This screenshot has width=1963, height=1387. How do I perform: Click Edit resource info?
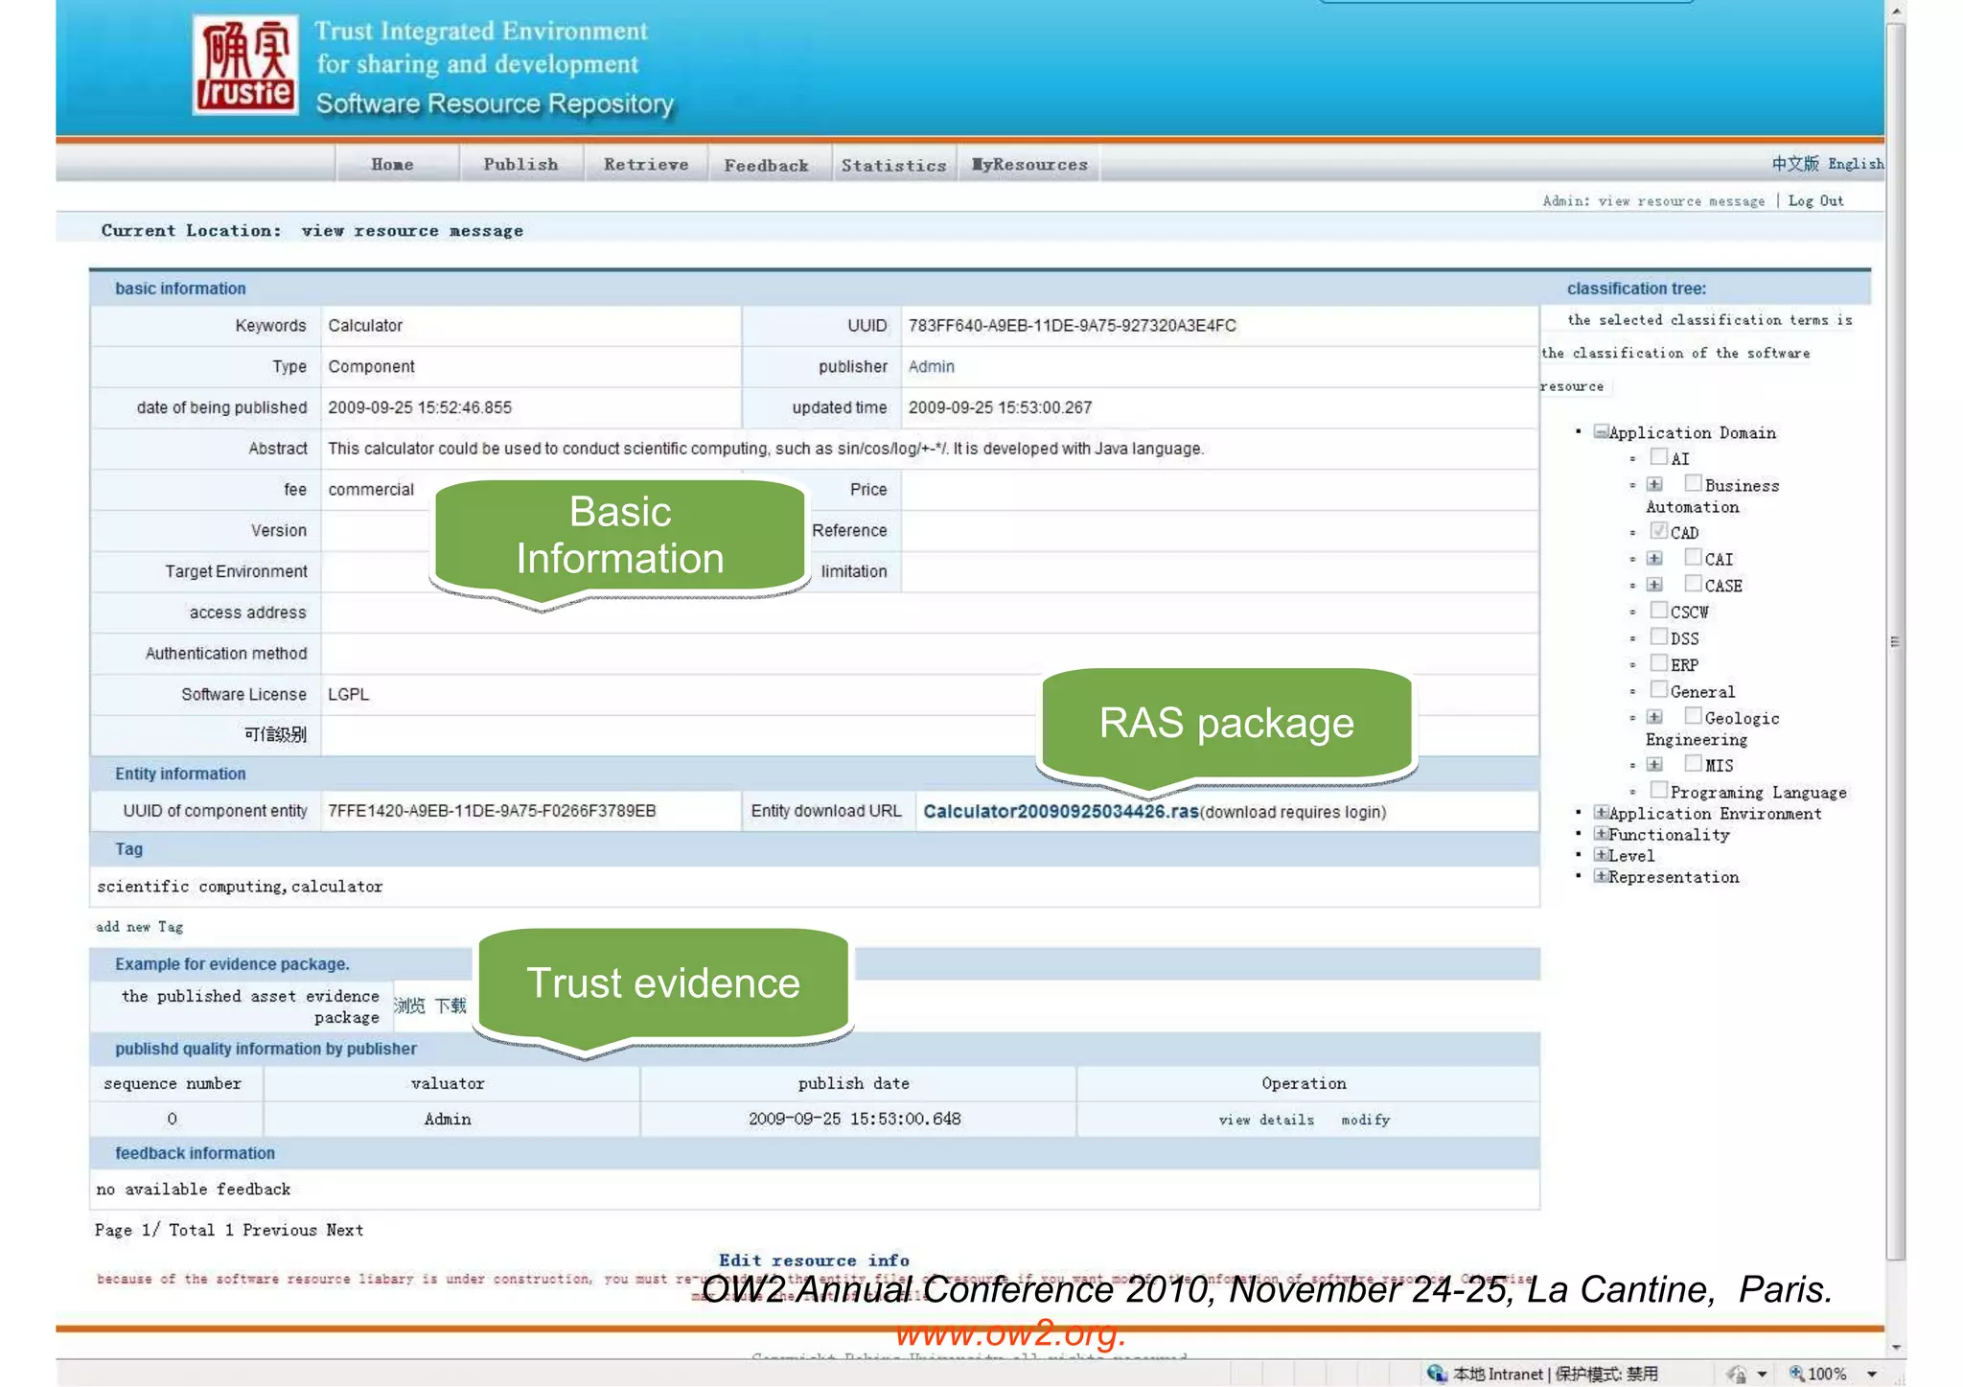tap(814, 1260)
